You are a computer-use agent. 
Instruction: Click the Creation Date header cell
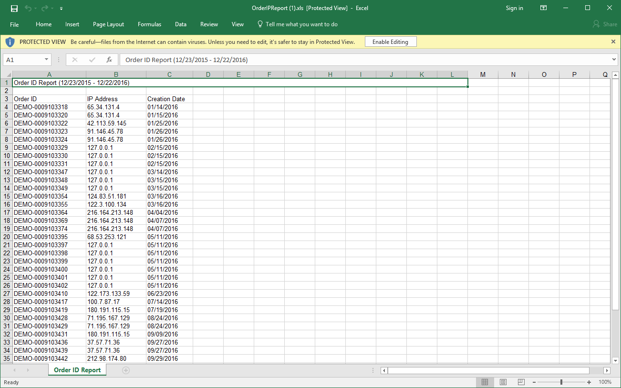click(169, 99)
